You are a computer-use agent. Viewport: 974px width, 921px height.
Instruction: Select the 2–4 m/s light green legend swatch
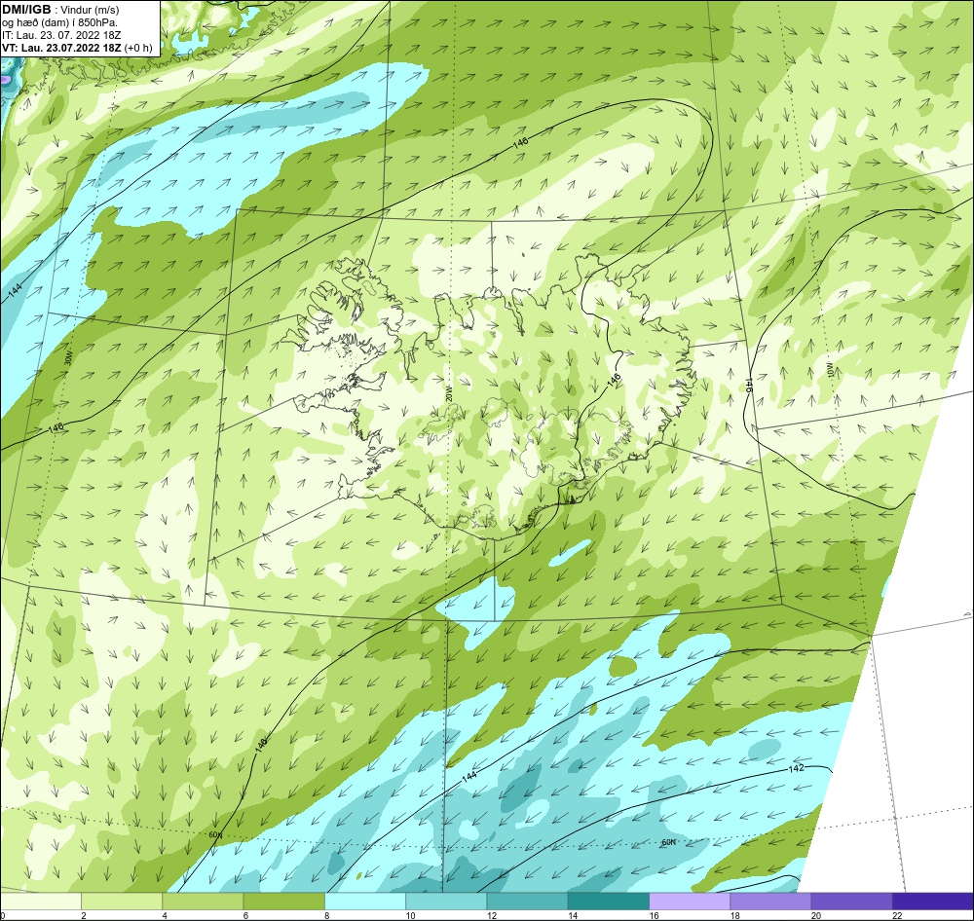pos(122,901)
